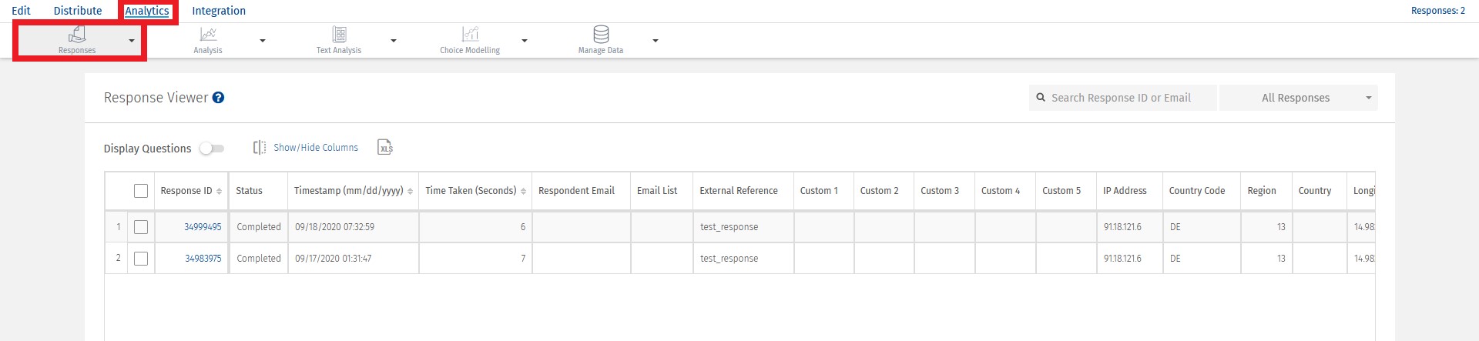Expand the All Responses filter dropdown
This screenshot has width=1479, height=341.
coord(1298,98)
